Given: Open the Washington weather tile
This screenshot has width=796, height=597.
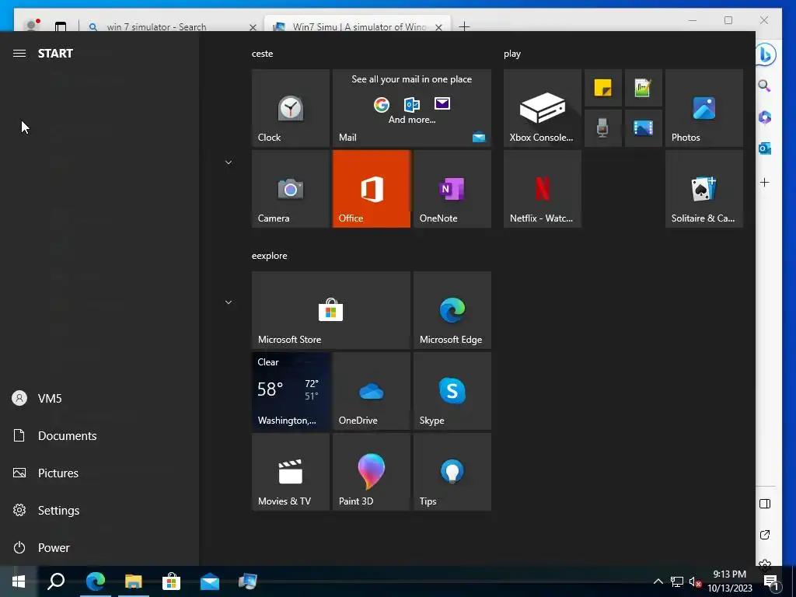Looking at the screenshot, I should 291,391.
